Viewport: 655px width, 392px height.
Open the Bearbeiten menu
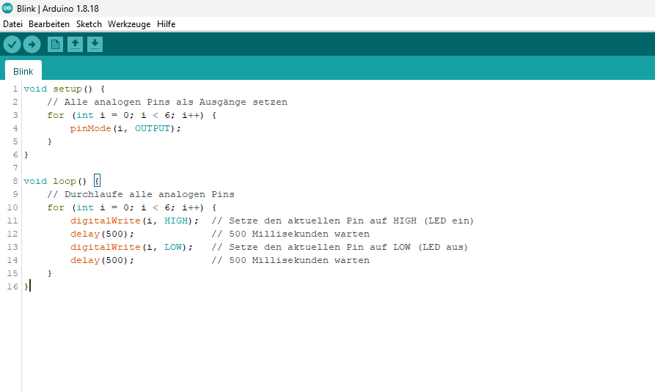49,24
